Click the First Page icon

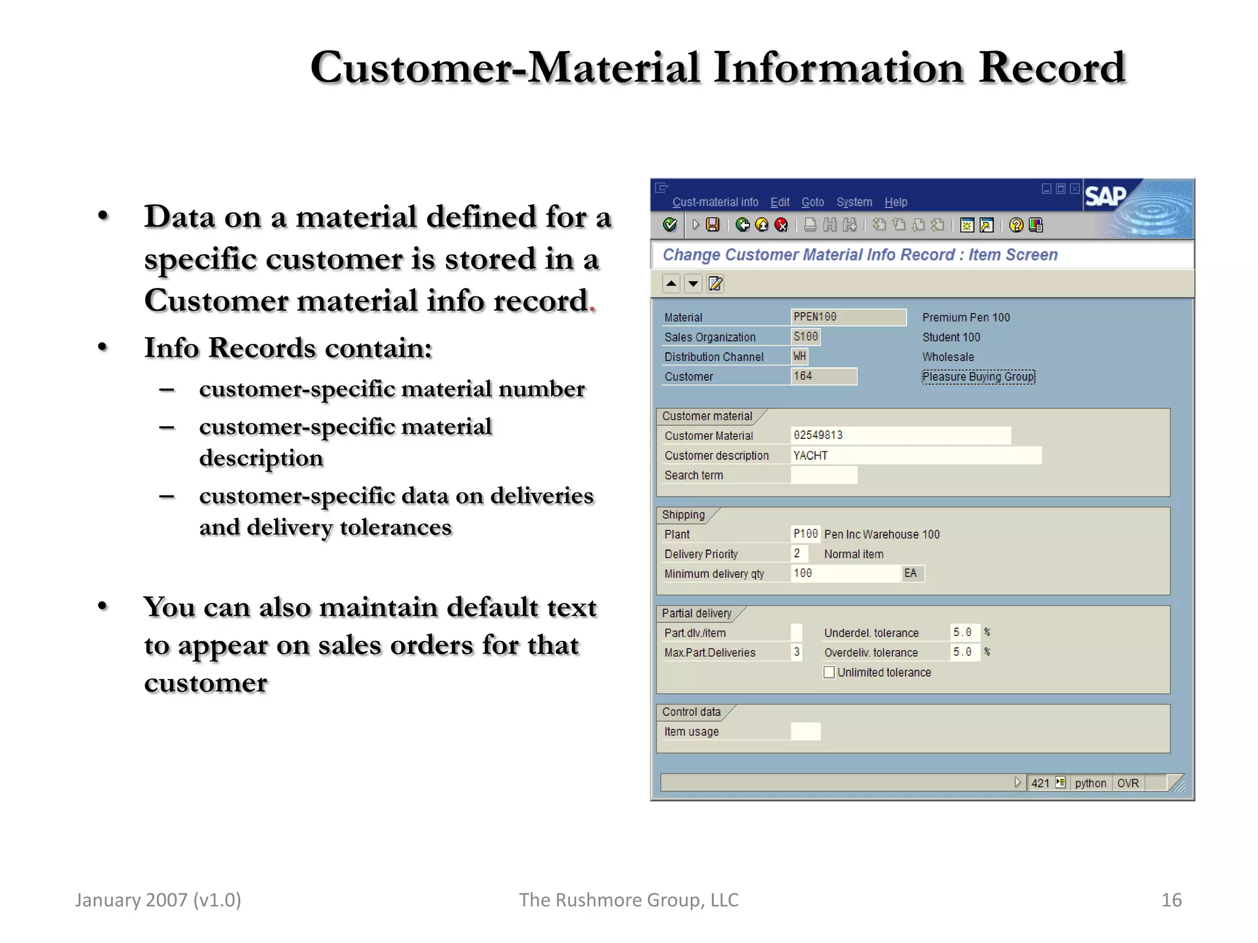[879, 225]
